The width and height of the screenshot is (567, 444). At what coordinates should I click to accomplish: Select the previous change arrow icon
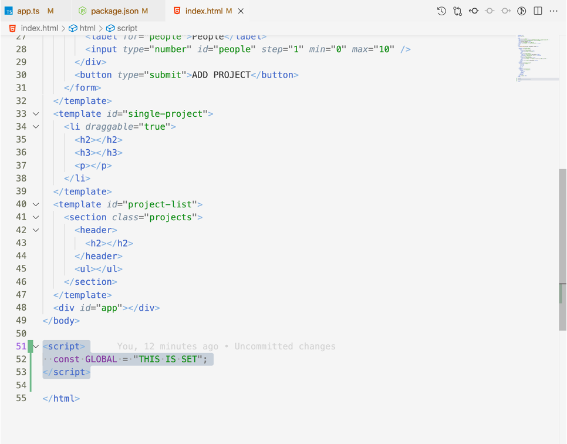[x=490, y=11]
